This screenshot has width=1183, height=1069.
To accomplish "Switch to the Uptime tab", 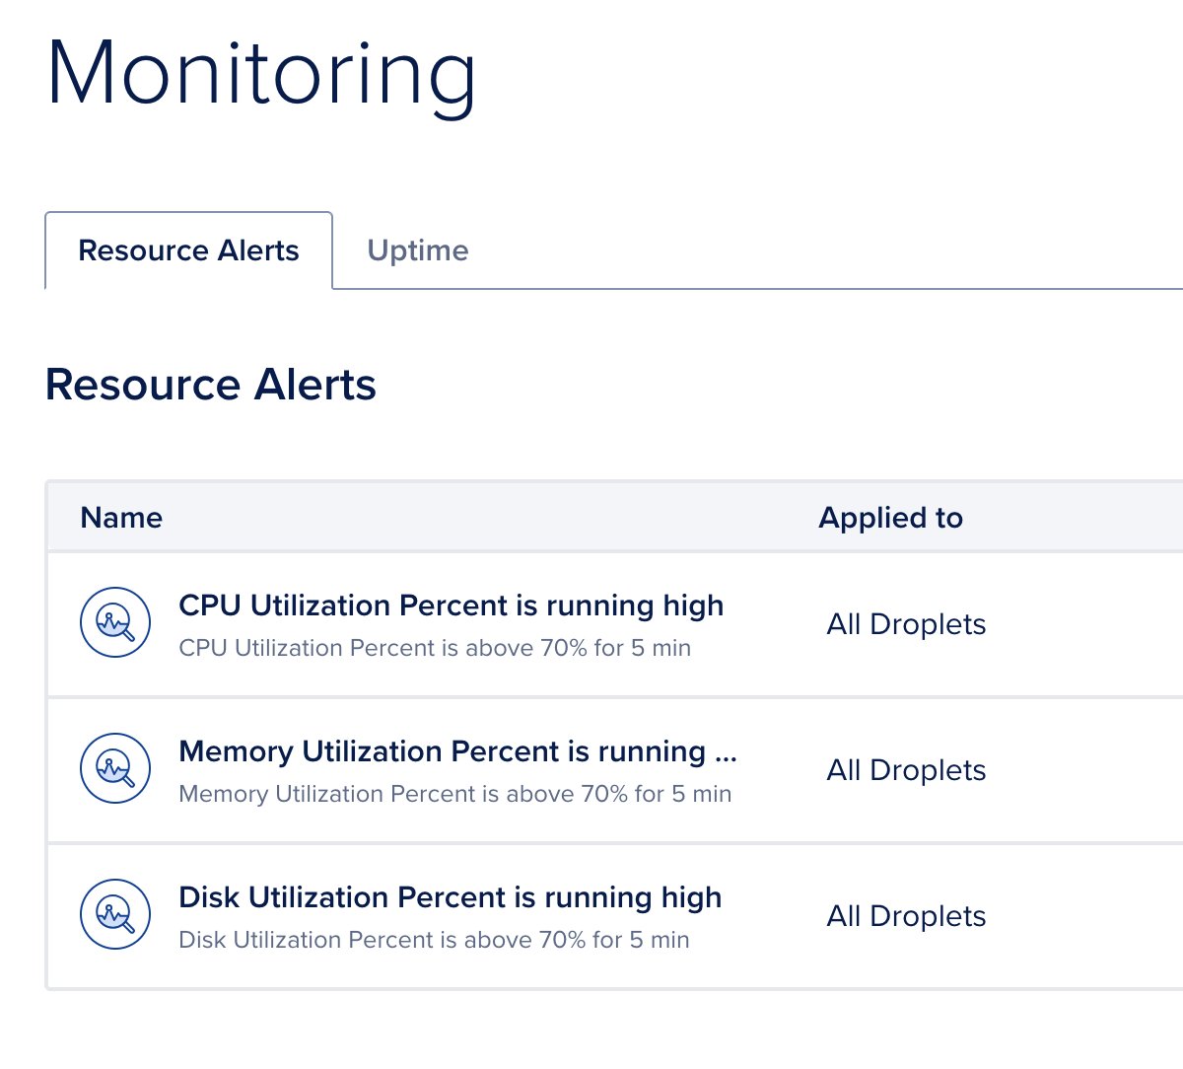I will coord(418,250).
